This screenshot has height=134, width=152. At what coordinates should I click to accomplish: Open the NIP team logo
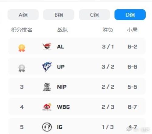point(47,87)
